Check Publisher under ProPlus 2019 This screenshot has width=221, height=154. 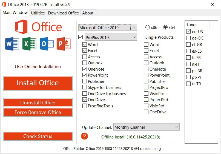(x=85, y=81)
